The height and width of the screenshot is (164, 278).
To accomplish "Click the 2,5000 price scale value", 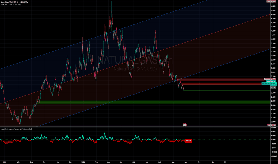I will [x=273, y=101].
